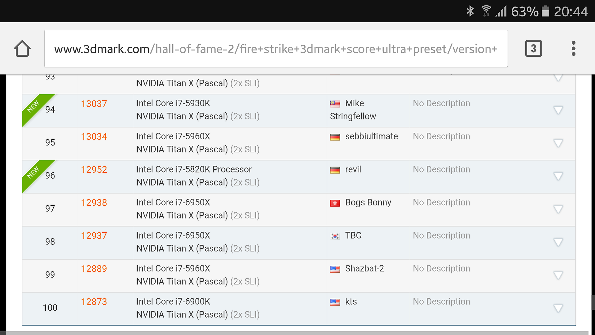This screenshot has width=595, height=335.
Task: Click the German flag beside sebbiultimate
Action: 335,137
